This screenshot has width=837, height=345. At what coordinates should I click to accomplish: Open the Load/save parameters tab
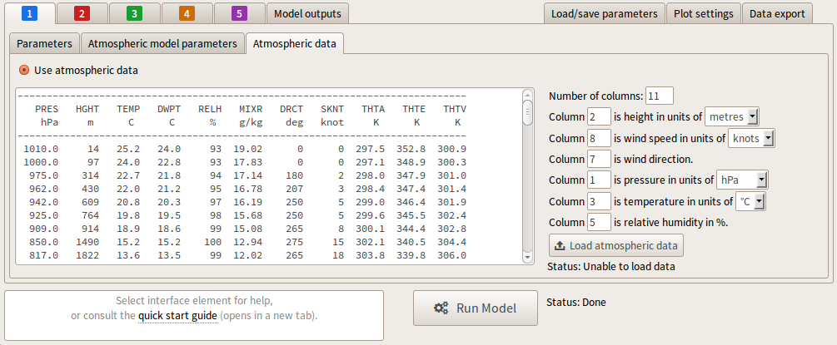pyautogui.click(x=605, y=13)
